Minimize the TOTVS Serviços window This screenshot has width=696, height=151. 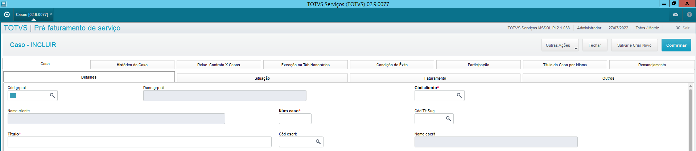pyautogui.click(x=664, y=4)
